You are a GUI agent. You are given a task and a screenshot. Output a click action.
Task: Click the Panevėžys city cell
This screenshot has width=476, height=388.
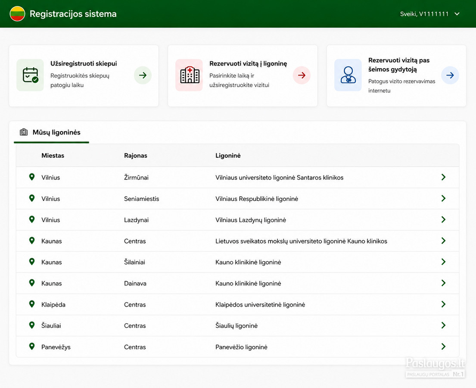pos(56,347)
